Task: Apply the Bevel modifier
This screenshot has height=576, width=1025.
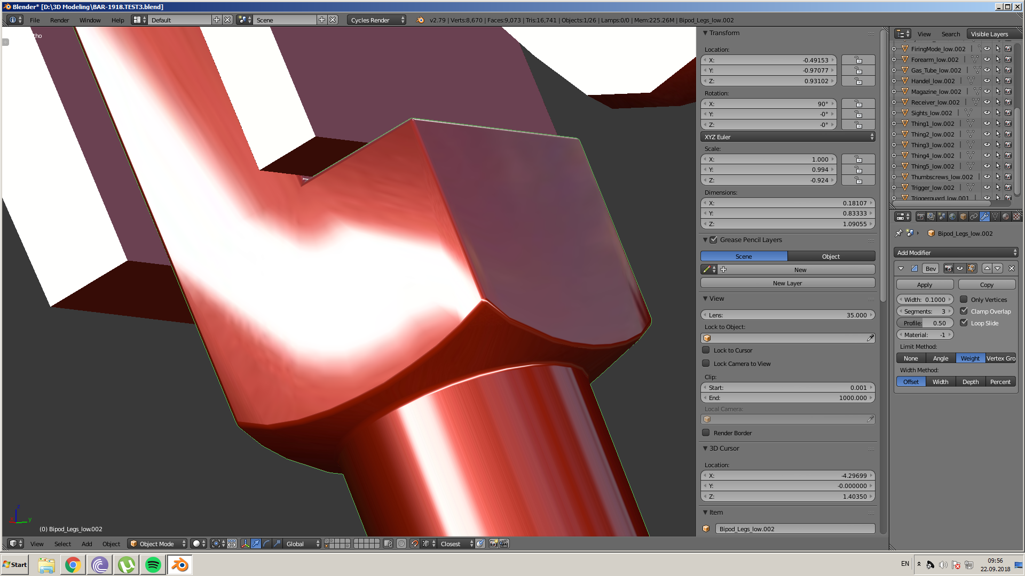Action: click(925, 285)
